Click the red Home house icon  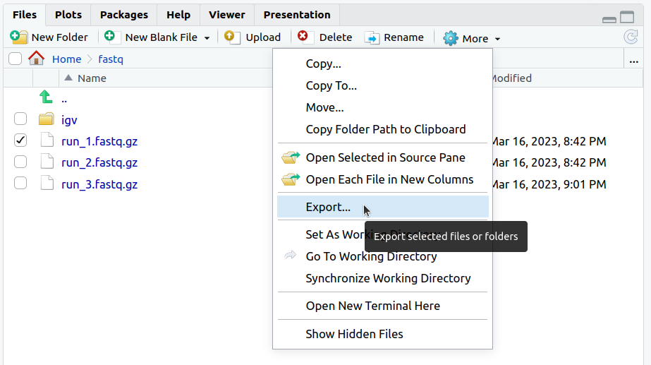[36, 58]
